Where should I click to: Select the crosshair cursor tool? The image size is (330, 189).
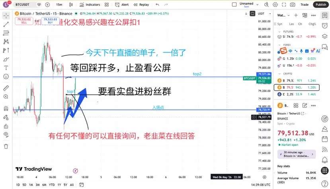tap(6, 16)
